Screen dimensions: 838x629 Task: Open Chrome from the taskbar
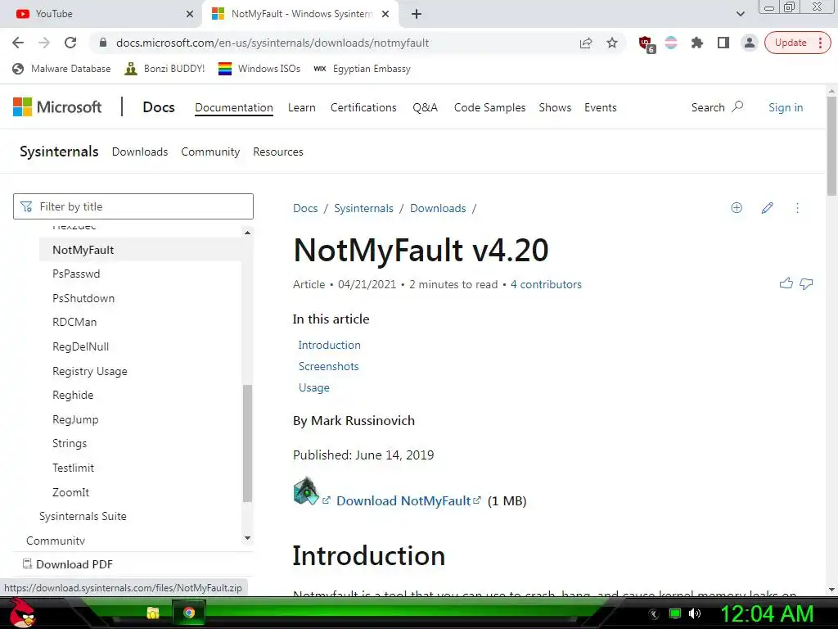pos(189,613)
